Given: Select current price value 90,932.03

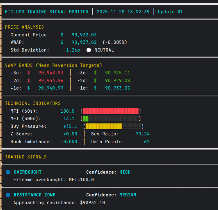Looking at the screenshot, I should point(84,35).
